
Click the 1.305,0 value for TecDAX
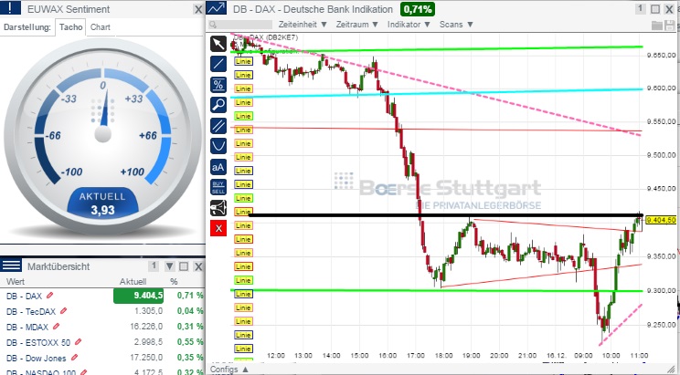148,311
